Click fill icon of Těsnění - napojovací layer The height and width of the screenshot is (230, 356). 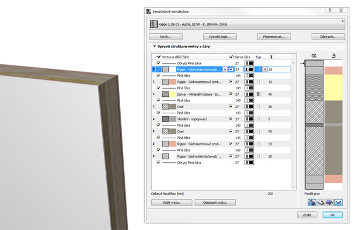click(165, 119)
